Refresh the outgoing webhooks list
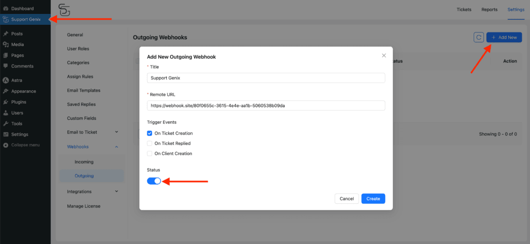 479,38
